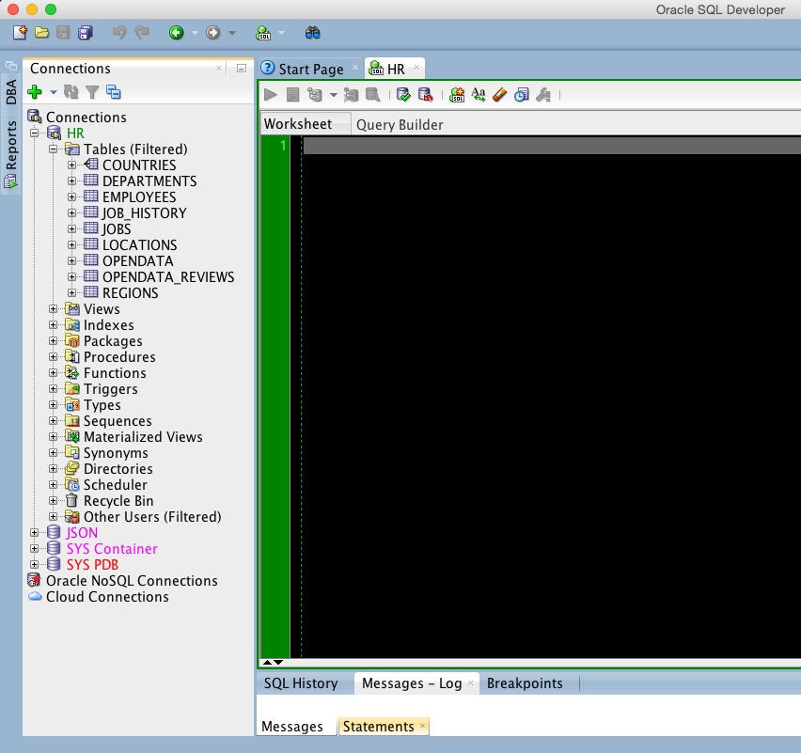Open a SQL Worksheet from main toolbar
Viewport: 801px width, 753px height.
click(263, 33)
